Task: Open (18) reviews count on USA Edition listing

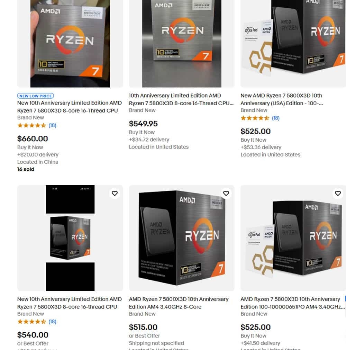Action: pyautogui.click(x=276, y=118)
